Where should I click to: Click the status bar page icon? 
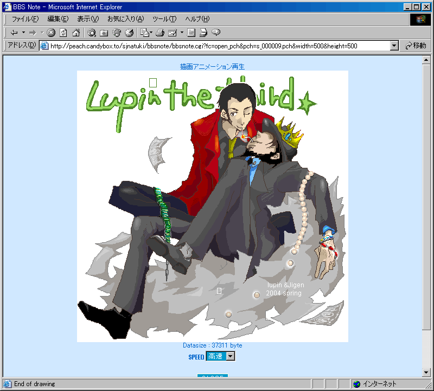tap(7, 384)
